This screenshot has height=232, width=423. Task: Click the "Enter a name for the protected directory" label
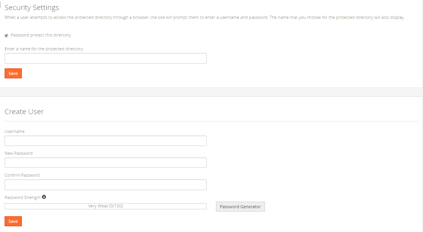[44, 49]
